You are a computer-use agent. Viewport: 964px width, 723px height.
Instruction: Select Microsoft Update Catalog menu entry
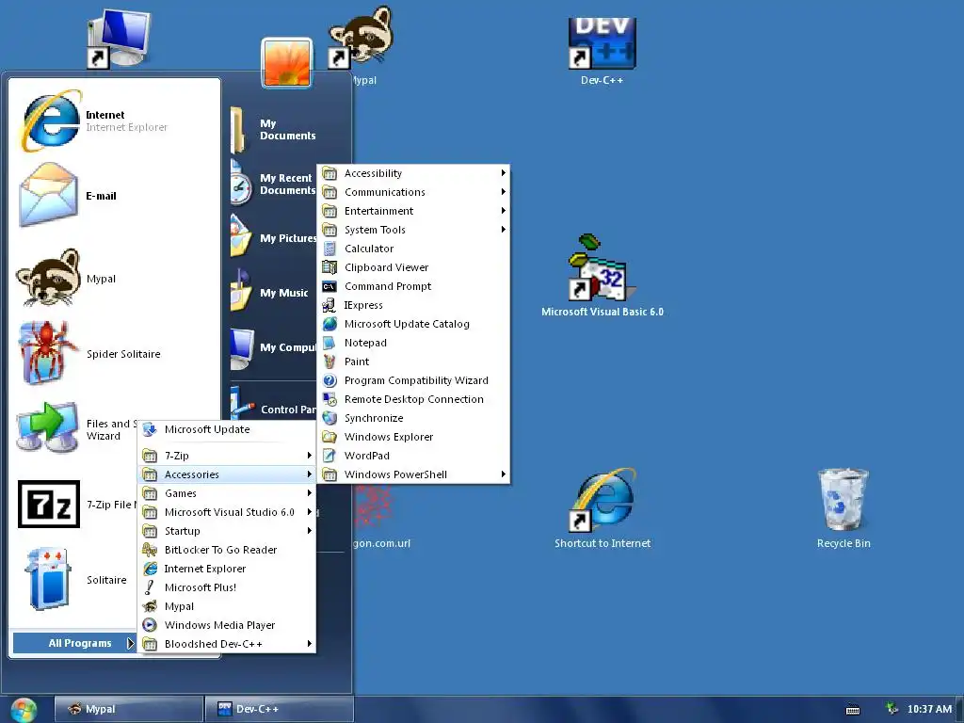[x=414, y=324]
